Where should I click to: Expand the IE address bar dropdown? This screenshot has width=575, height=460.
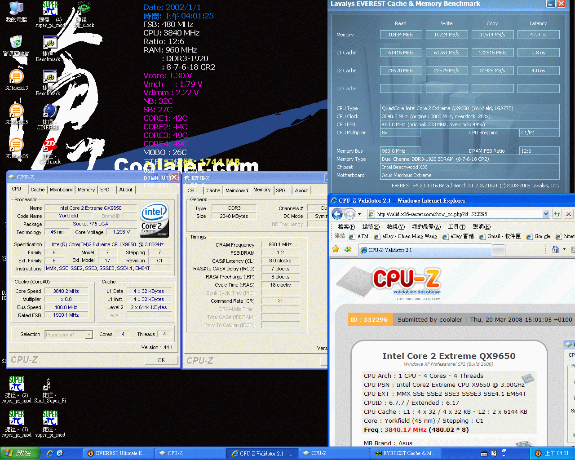click(x=546, y=214)
